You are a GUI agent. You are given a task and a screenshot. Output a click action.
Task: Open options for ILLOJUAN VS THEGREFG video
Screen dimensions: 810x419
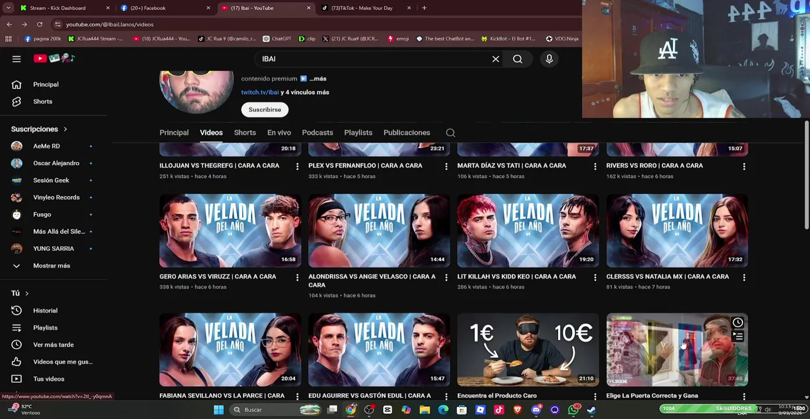click(297, 166)
